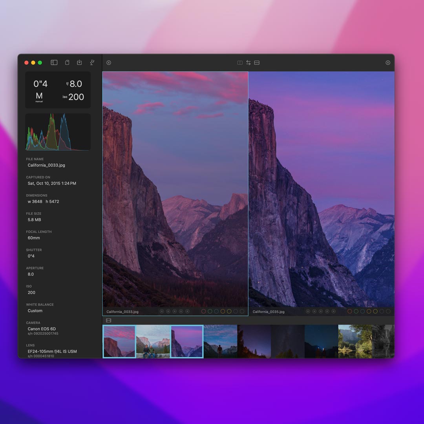Click the file size value 5.8 MB
Image resolution: width=424 pixels, height=424 pixels.
pyautogui.click(x=34, y=219)
